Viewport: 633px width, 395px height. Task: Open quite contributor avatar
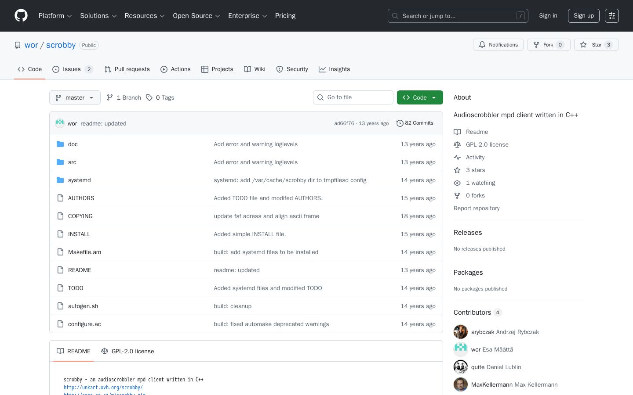461,367
